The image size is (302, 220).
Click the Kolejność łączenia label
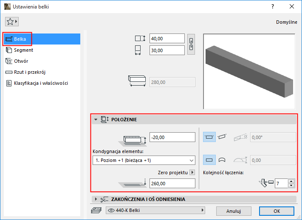pos(223,173)
